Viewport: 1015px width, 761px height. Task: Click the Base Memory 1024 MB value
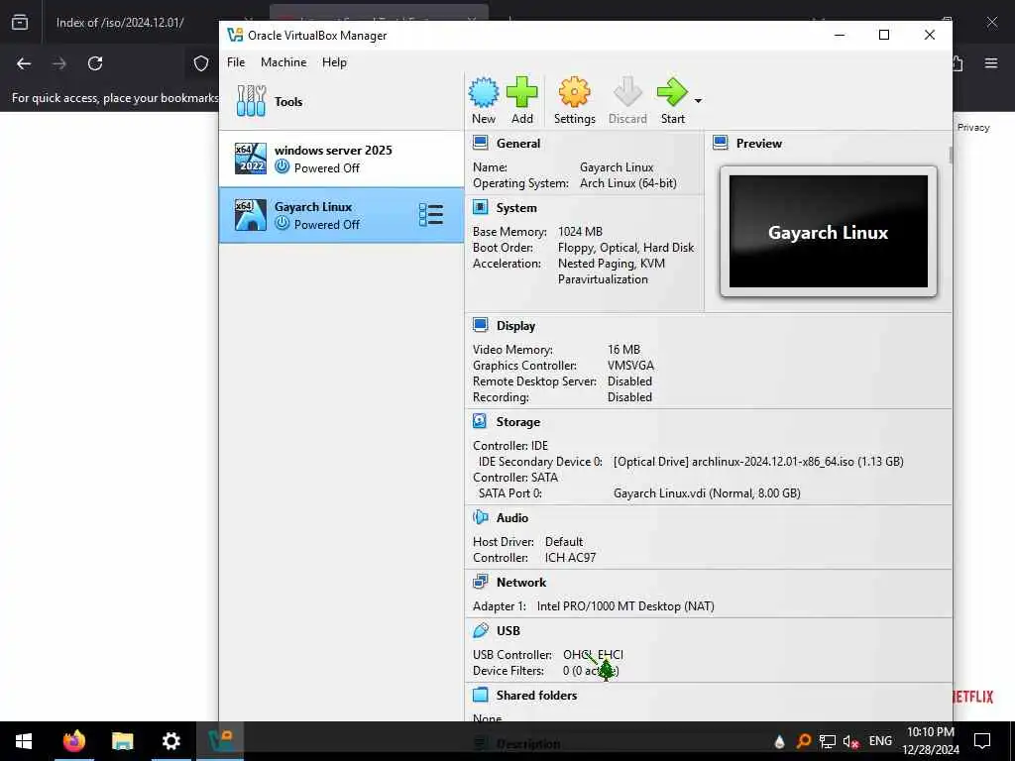580,232
